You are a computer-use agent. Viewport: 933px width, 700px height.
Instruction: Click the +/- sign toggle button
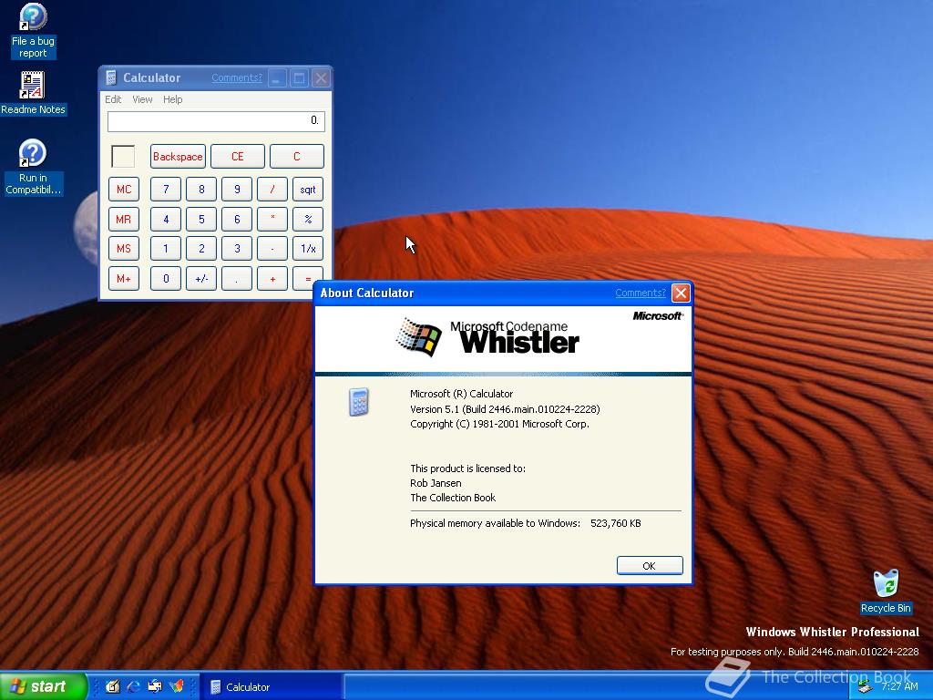pyautogui.click(x=201, y=279)
